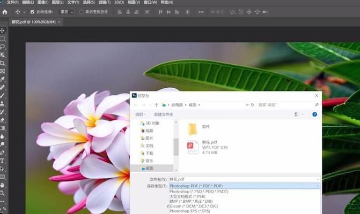Select the Quick Selection tool

point(2,55)
